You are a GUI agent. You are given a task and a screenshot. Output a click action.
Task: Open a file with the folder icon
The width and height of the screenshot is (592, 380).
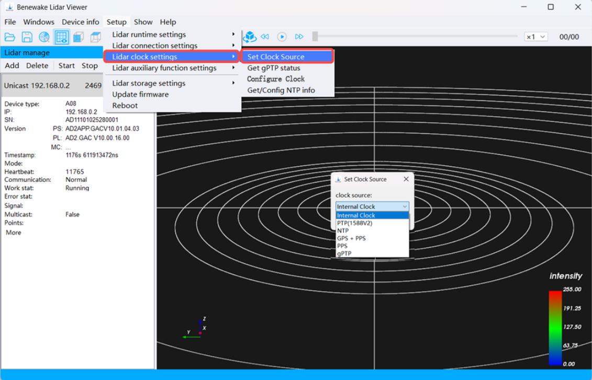coord(10,37)
